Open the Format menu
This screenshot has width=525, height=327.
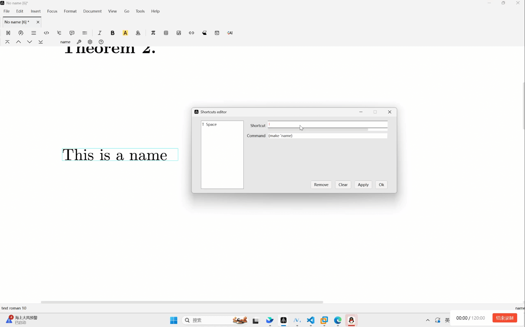(x=70, y=11)
